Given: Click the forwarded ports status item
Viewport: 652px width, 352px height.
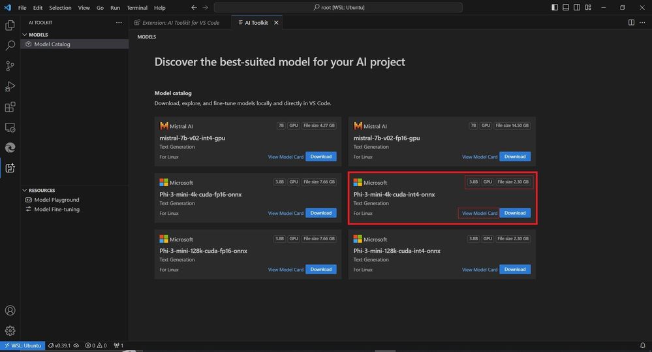Looking at the screenshot, I should click(119, 345).
